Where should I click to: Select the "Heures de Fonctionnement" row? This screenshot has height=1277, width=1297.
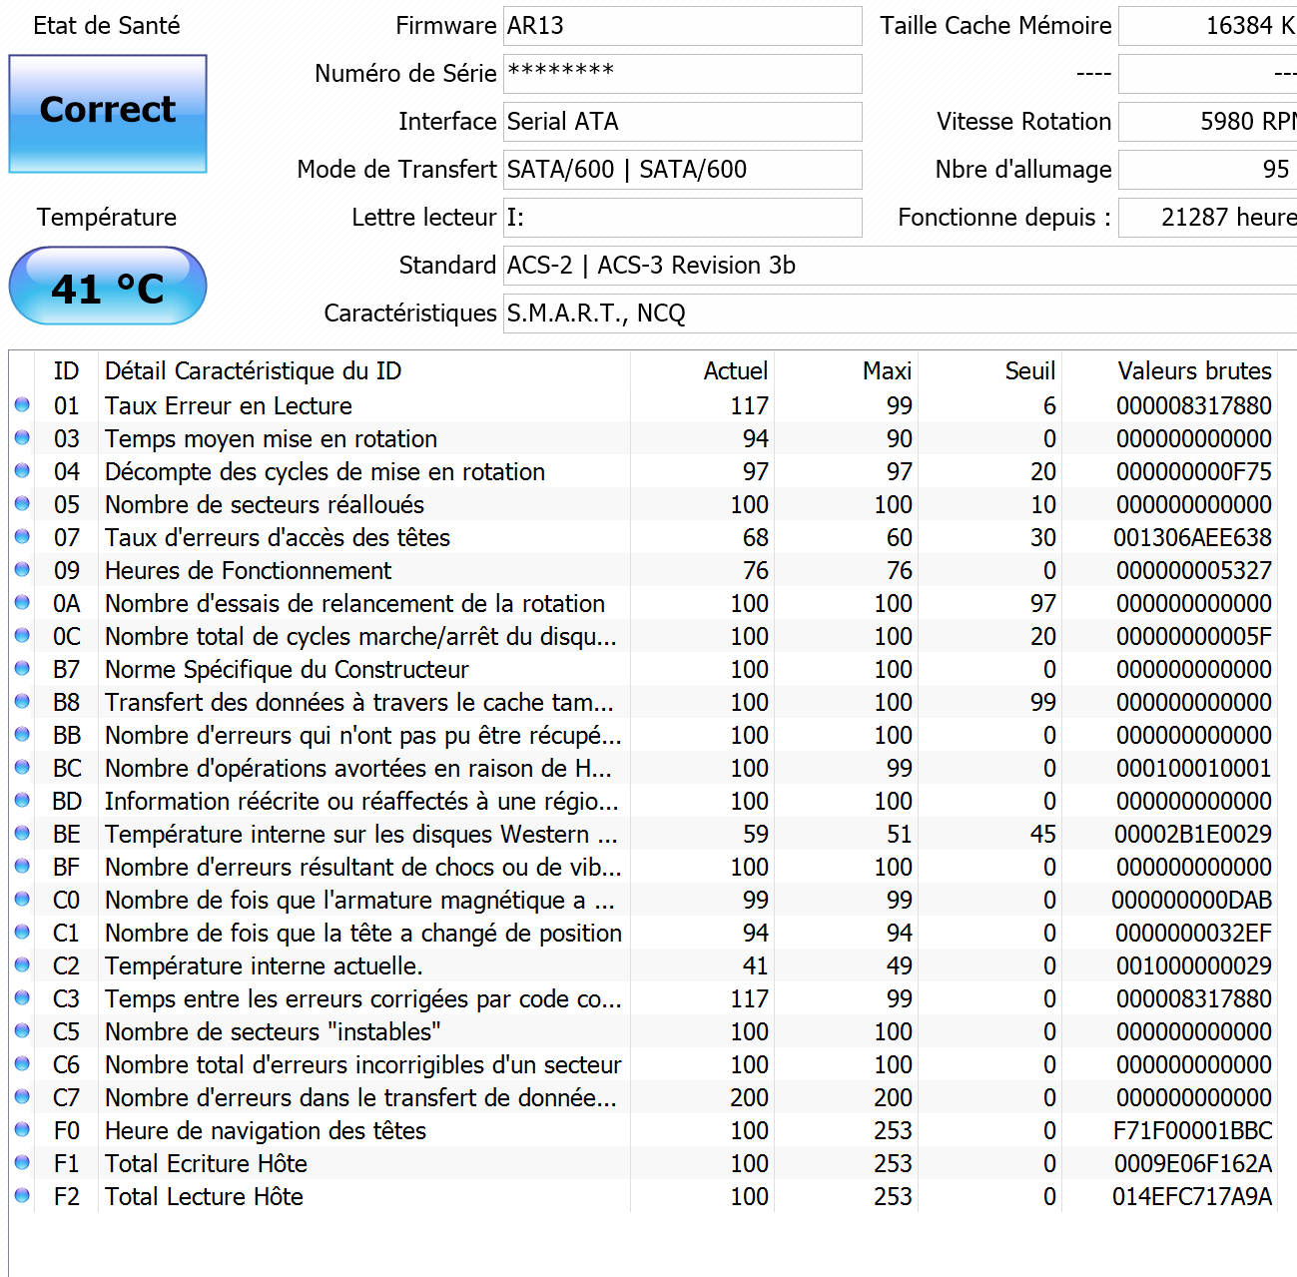[644, 570]
